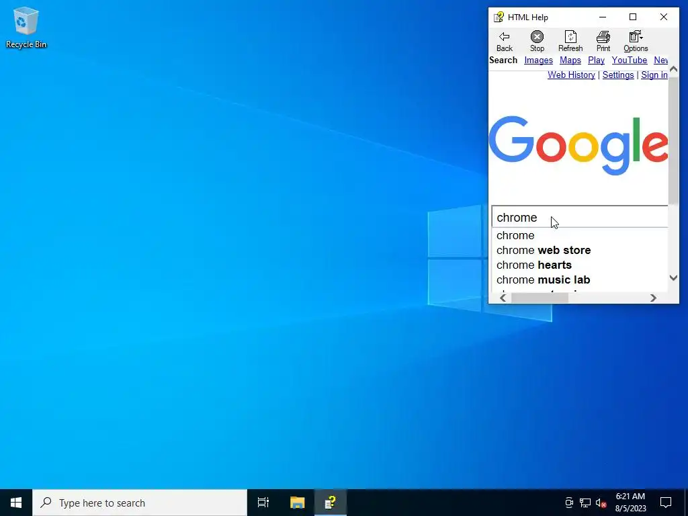The image size is (688, 516).
Task: Click the horizontal scrollbar left arrow
Action: pyautogui.click(x=503, y=298)
